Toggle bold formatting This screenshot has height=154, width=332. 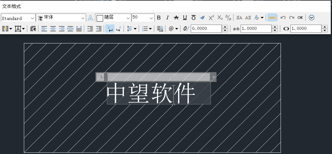point(159,18)
